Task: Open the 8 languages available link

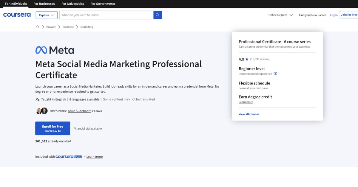Action: point(84,99)
